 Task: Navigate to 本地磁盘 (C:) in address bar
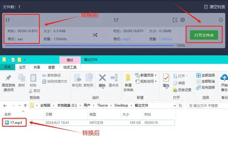67,105
